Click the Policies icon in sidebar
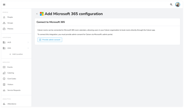This screenshot has width=184, height=108. click(x=4, y=29)
